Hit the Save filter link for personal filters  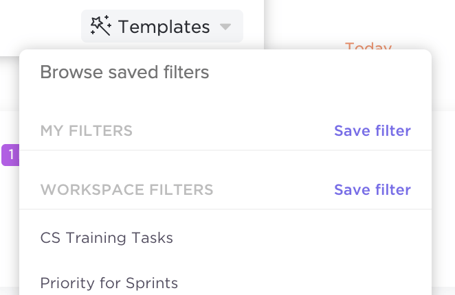click(372, 130)
